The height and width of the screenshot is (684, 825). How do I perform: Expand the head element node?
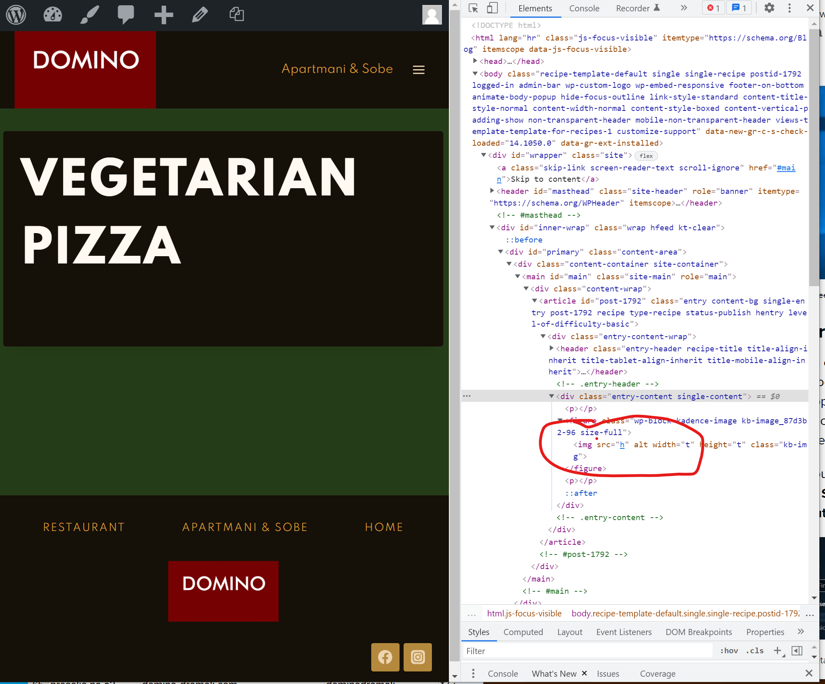[475, 61]
